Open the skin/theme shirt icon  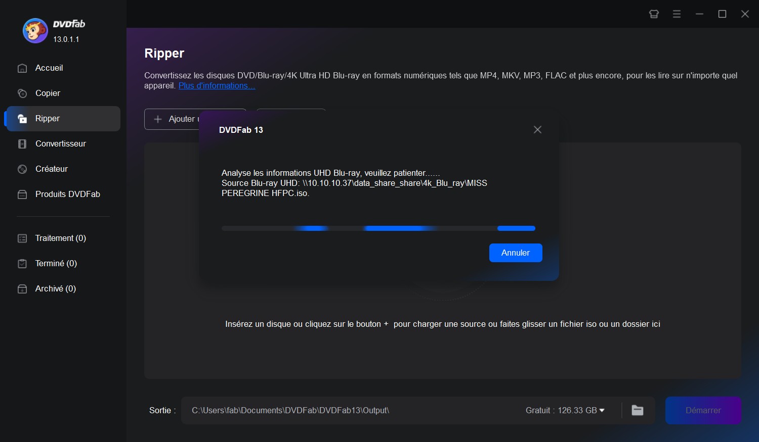pyautogui.click(x=654, y=14)
